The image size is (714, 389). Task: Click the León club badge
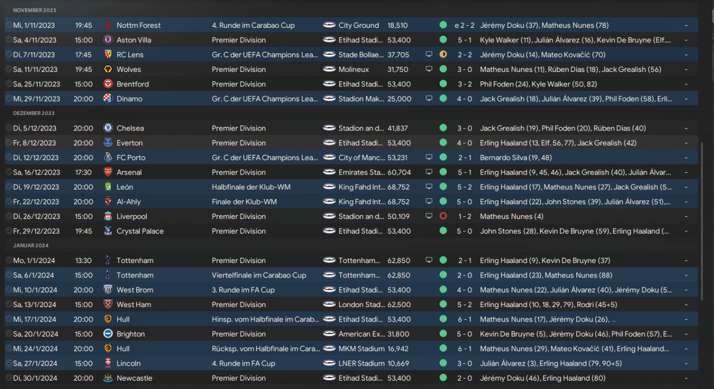pyautogui.click(x=108, y=187)
